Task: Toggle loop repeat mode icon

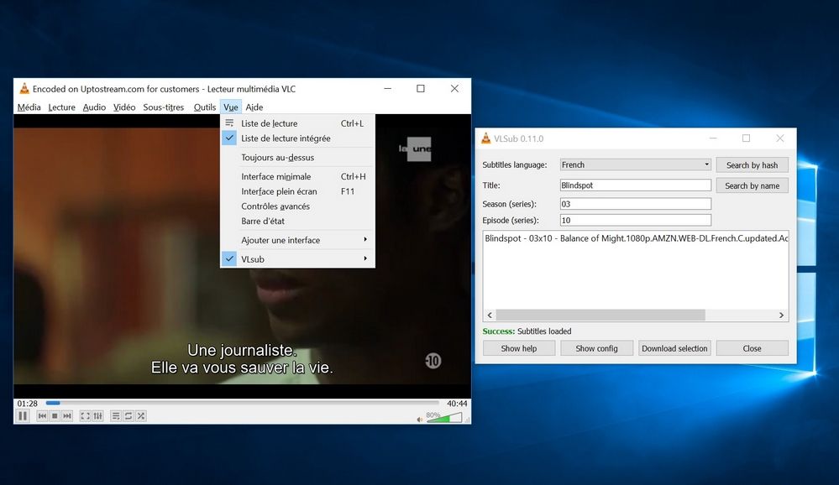Action: pyautogui.click(x=128, y=415)
